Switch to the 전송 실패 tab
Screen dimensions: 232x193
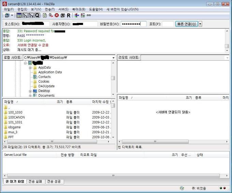click(35, 181)
